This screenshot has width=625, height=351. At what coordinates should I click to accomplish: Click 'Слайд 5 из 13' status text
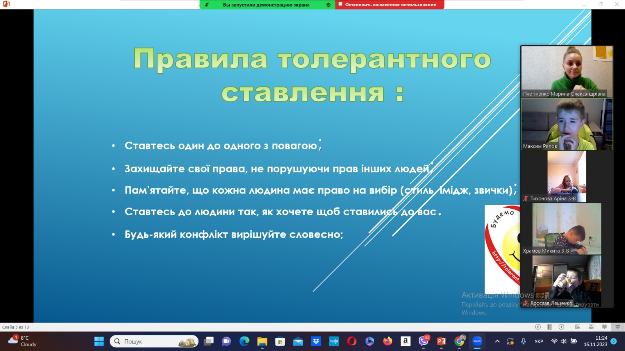coord(16,327)
